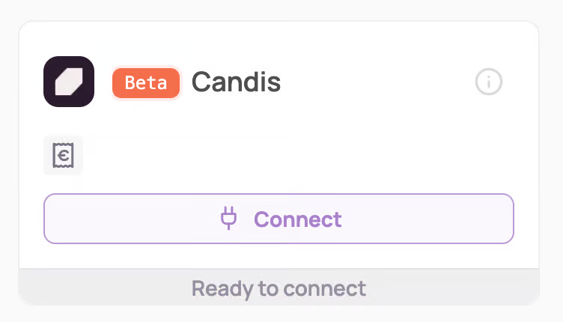Click the receipt with euro sign badge

click(x=63, y=156)
